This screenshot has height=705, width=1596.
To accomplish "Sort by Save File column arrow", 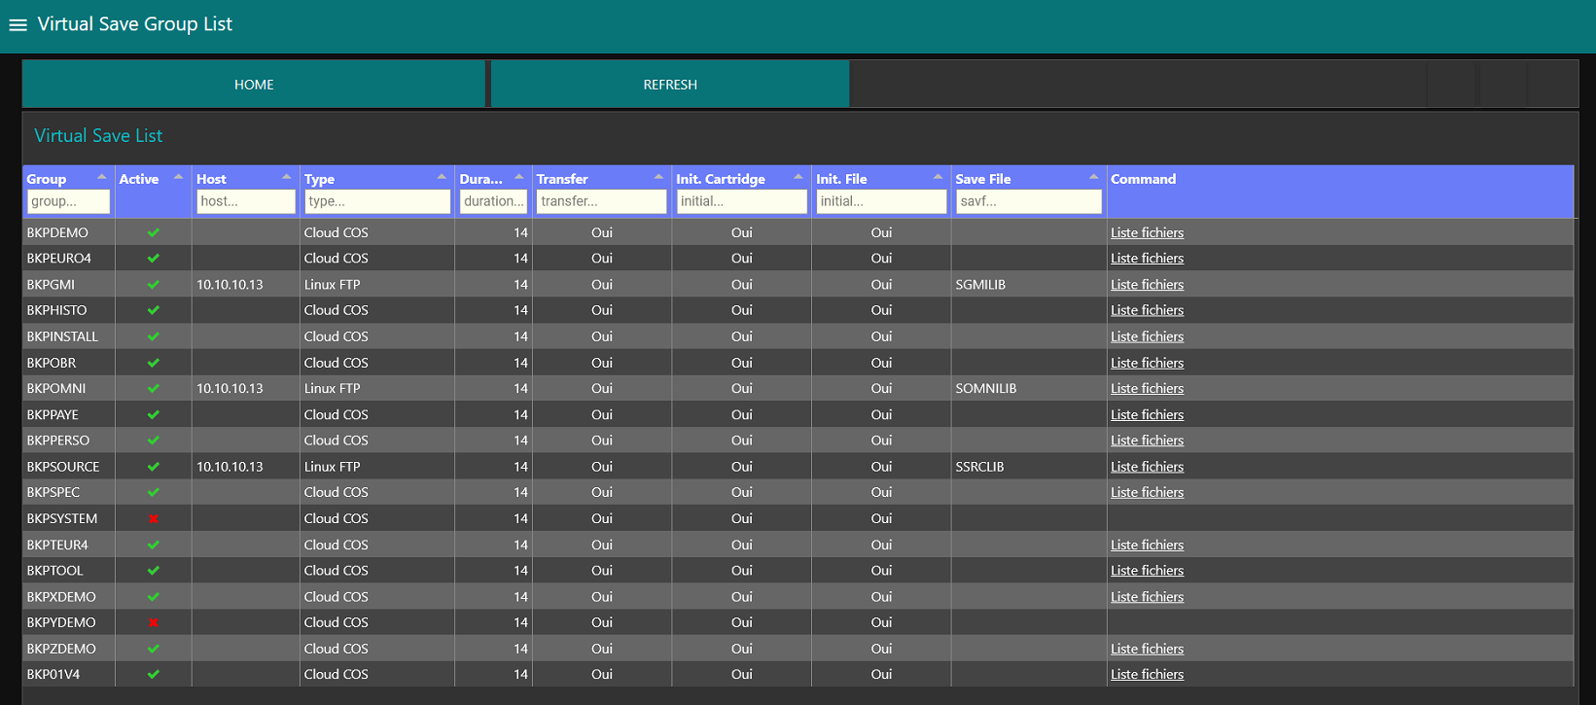I will [1093, 177].
